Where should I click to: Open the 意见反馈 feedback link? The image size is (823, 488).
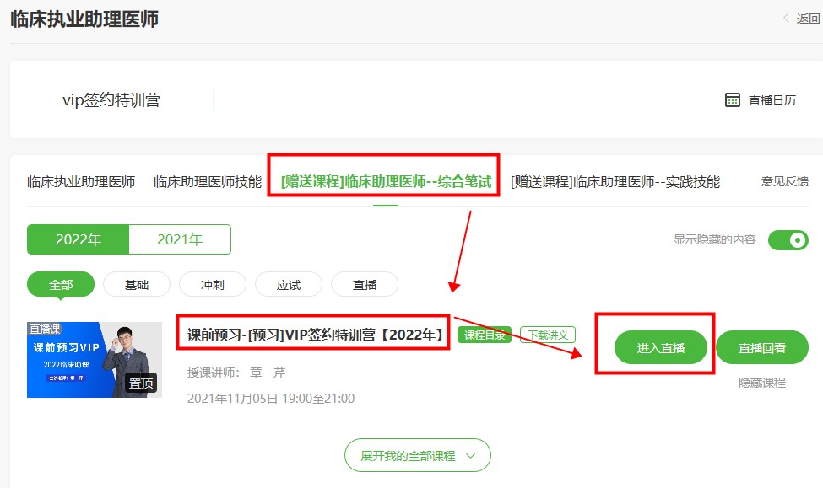pyautogui.click(x=784, y=181)
